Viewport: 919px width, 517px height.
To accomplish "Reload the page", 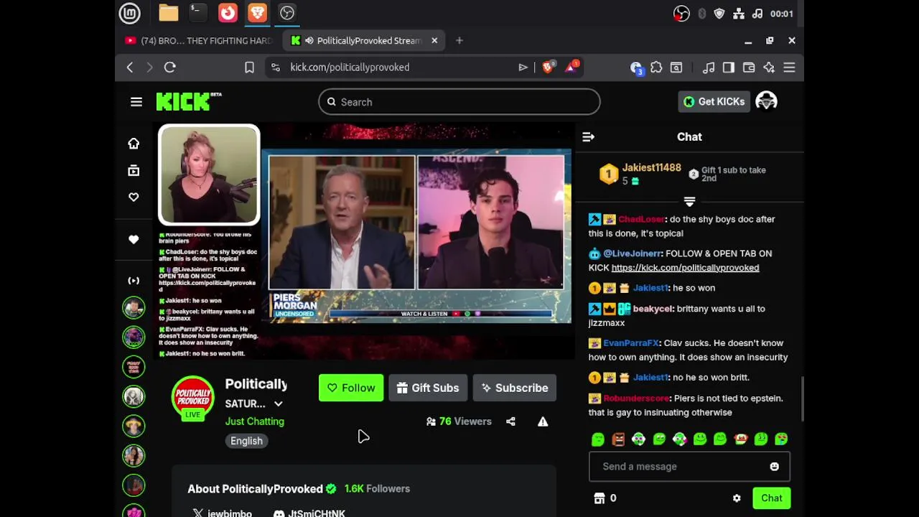I will click(170, 67).
